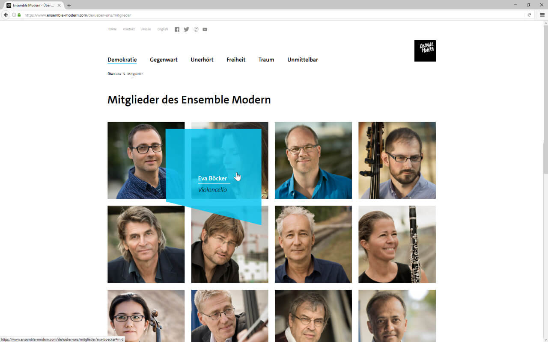Open the browser hamburger menu

(542, 15)
